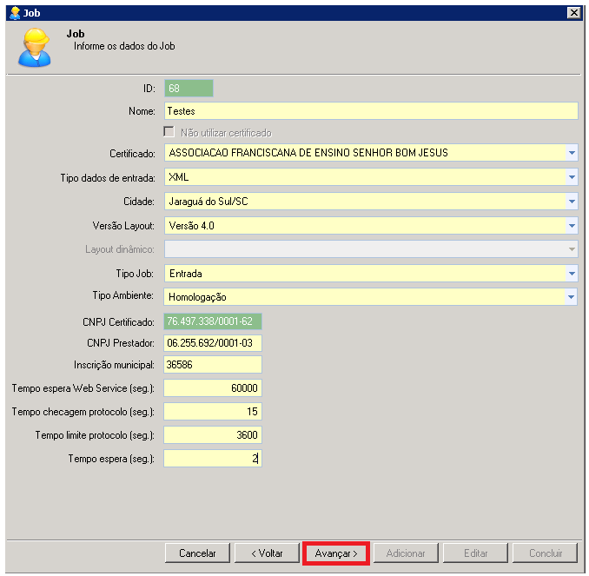The height and width of the screenshot is (576, 589).
Task: Click the Nome text field
Action: 370,111
